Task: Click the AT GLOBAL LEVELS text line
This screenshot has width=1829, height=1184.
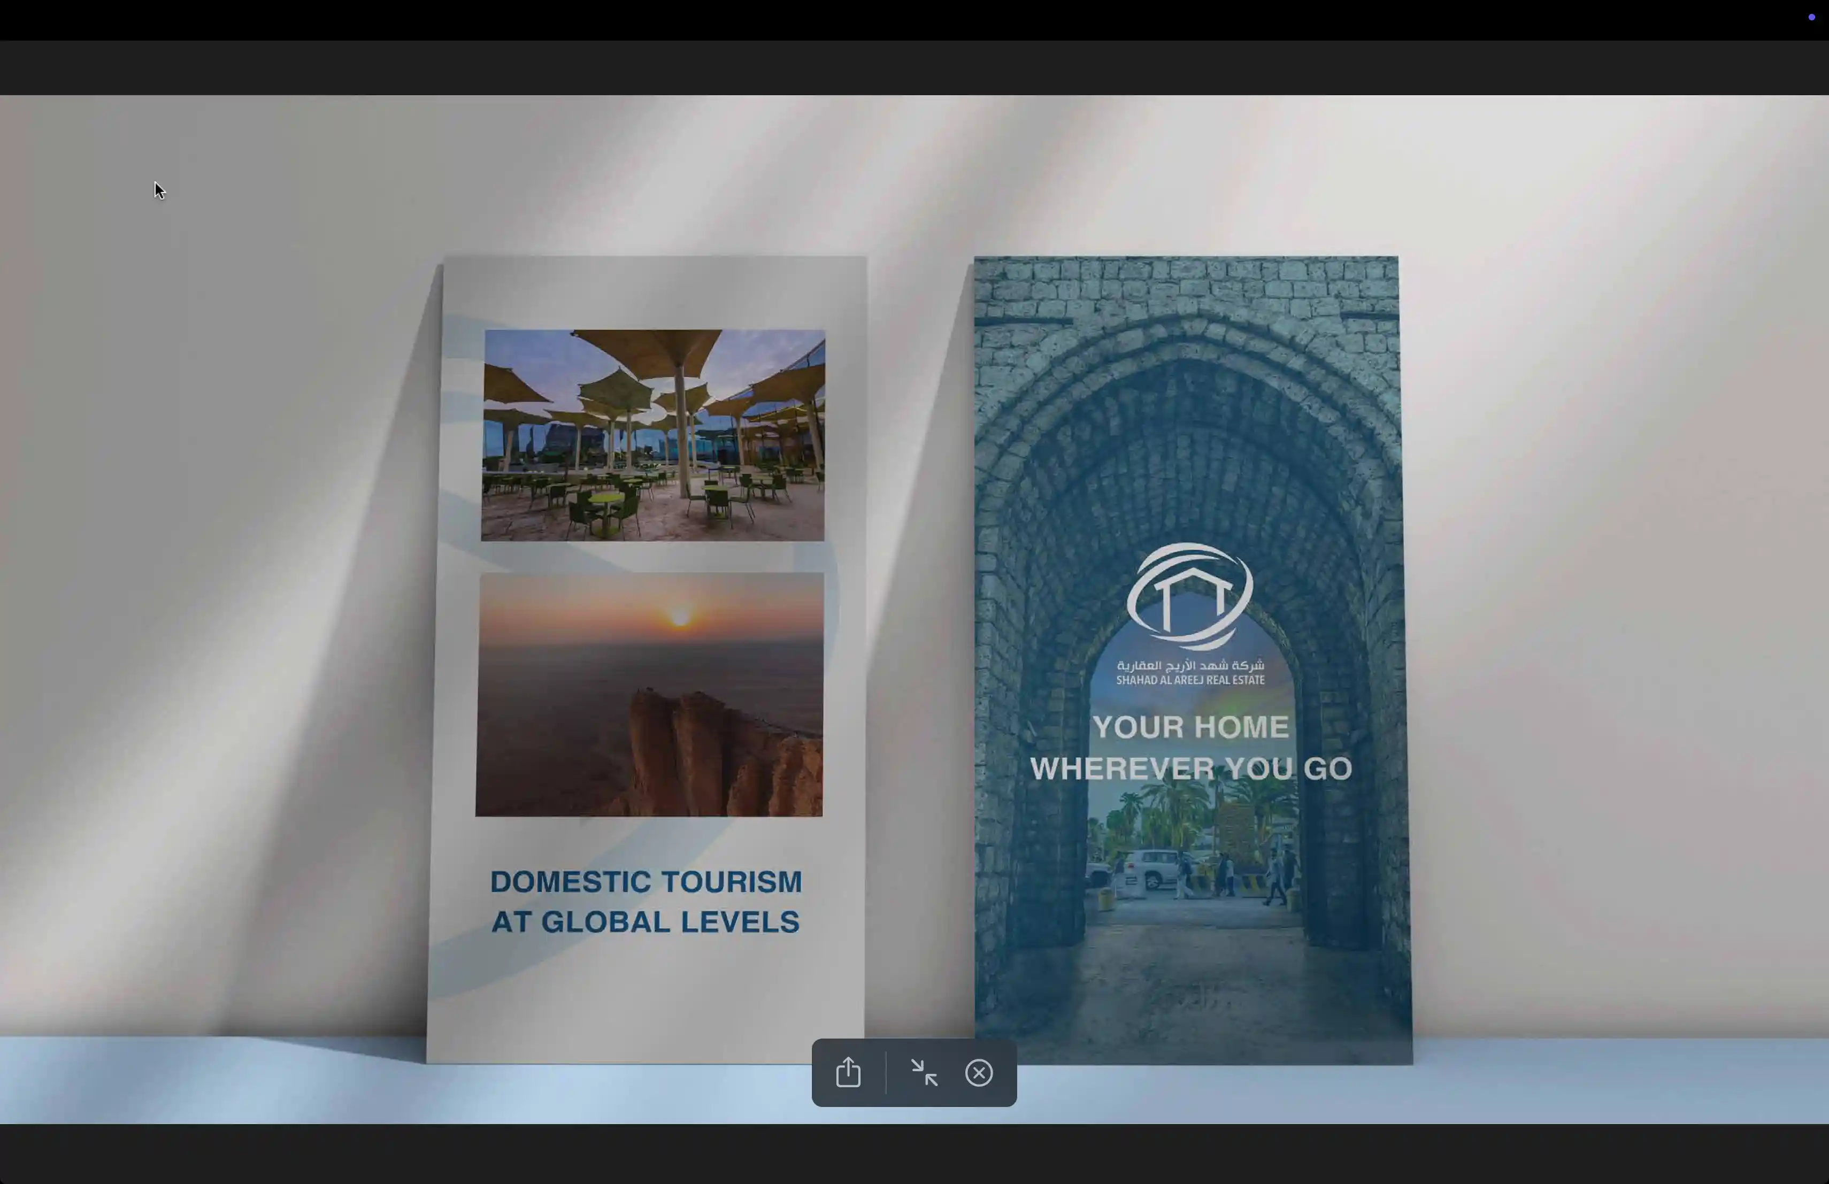Action: click(645, 922)
